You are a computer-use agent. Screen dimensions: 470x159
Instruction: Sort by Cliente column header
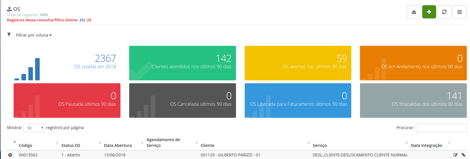coord(207,145)
